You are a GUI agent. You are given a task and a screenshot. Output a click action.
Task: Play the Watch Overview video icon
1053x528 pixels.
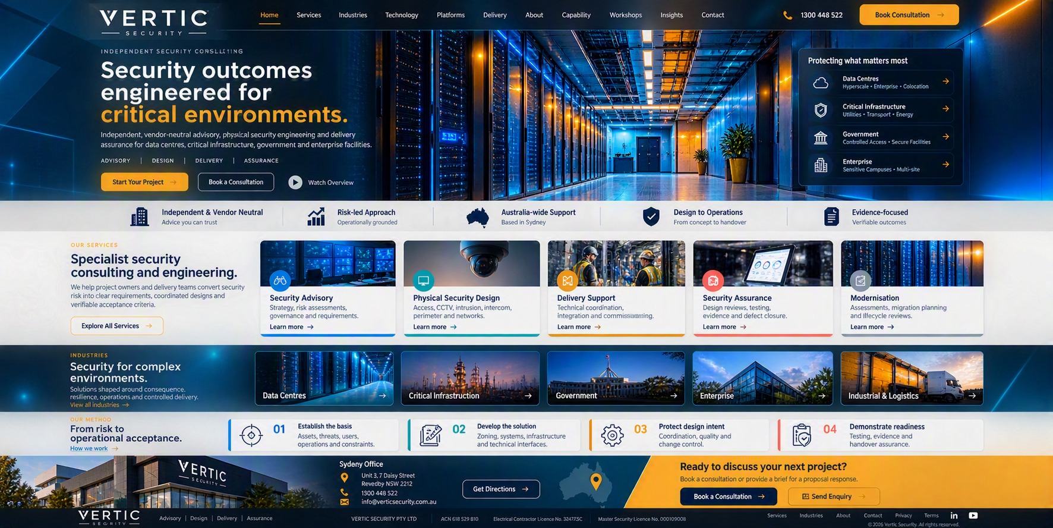295,183
